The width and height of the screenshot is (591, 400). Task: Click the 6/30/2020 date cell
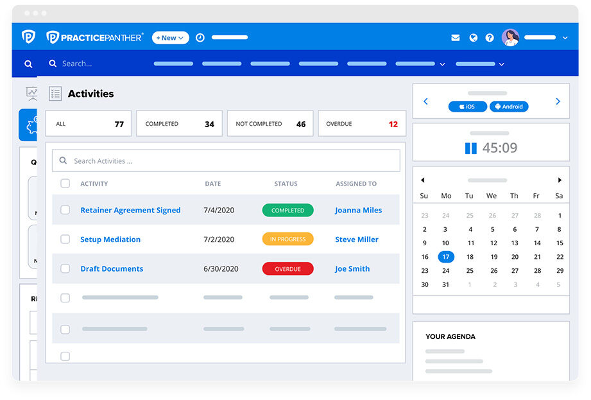pyautogui.click(x=221, y=269)
